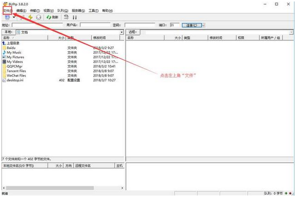Expand the local path dropdown showing 文档
Image resolution: width=297 pixels, height=198 pixels.
coord(122,32)
